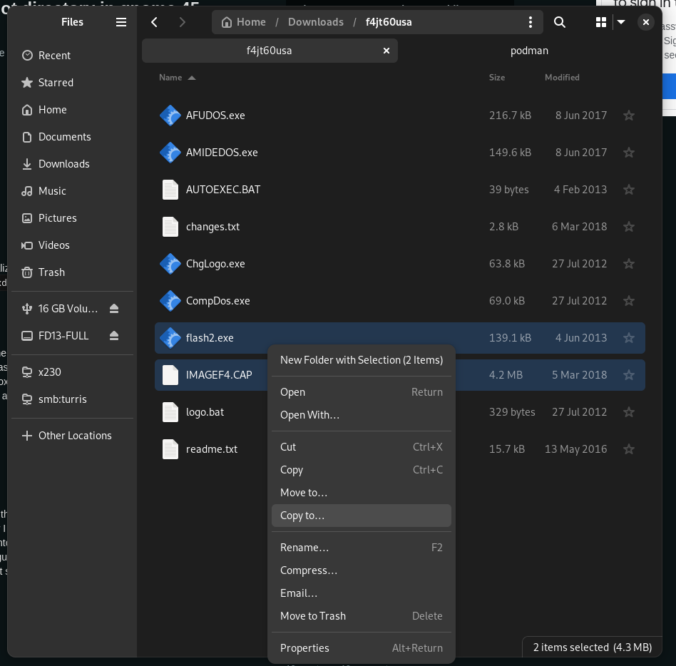Select the ChgLogo.exe file icon
Screen dimensions: 676x666
pos(170,264)
